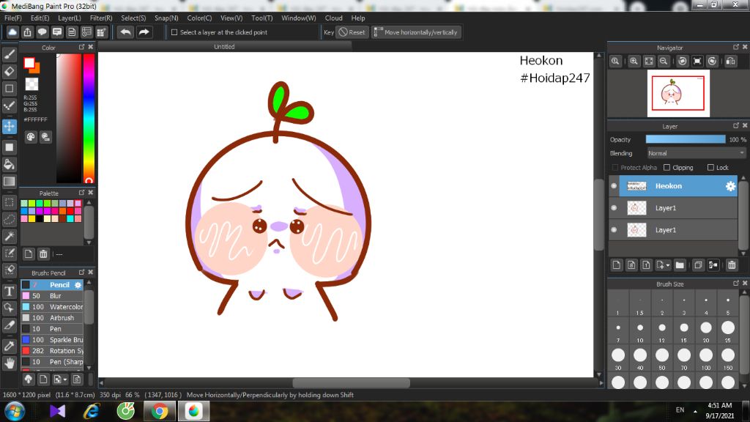750x422 pixels.
Task: Click the Redo arrow in the toolbar
Action: pyautogui.click(x=144, y=32)
